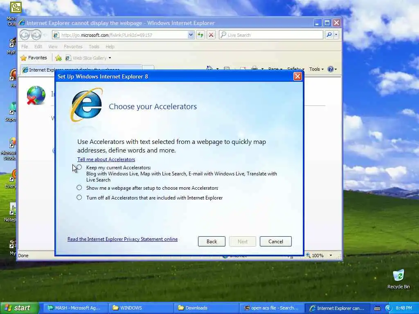Open the Help menu in Internet Explorer
Image resolution: width=419 pixels, height=314 pixels.
(110, 47)
